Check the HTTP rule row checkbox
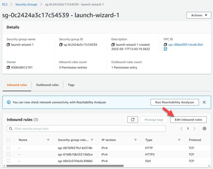The height and width of the screenshot is (169, 213). click(x=8, y=148)
